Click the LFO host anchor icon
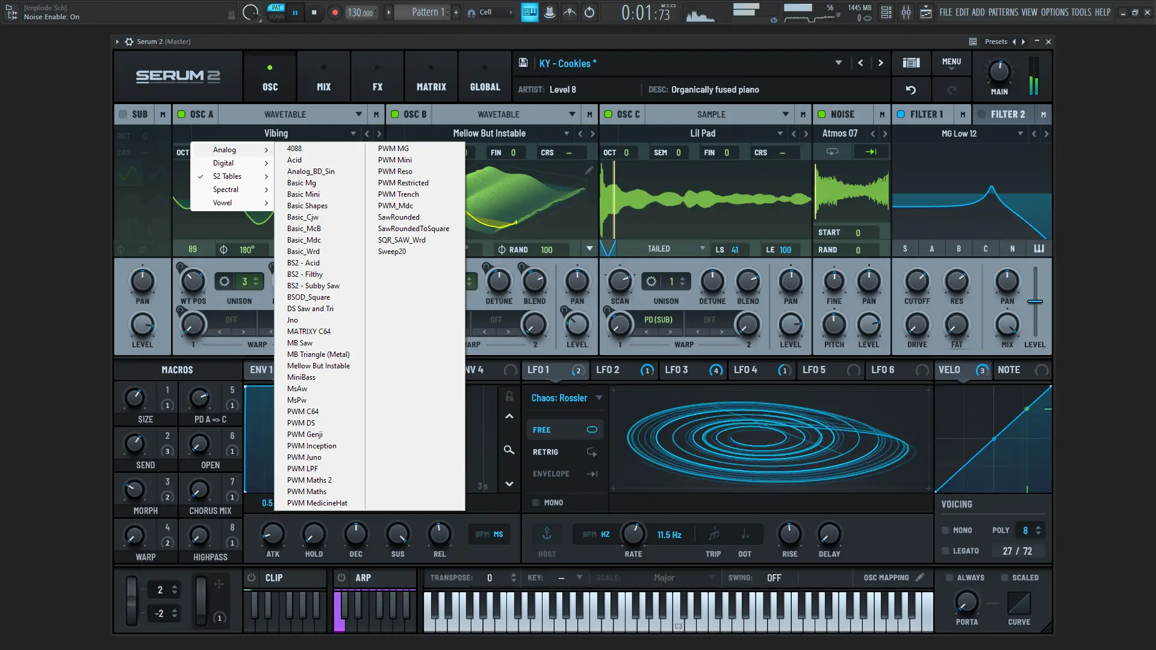This screenshot has height=650, width=1156. [x=547, y=534]
